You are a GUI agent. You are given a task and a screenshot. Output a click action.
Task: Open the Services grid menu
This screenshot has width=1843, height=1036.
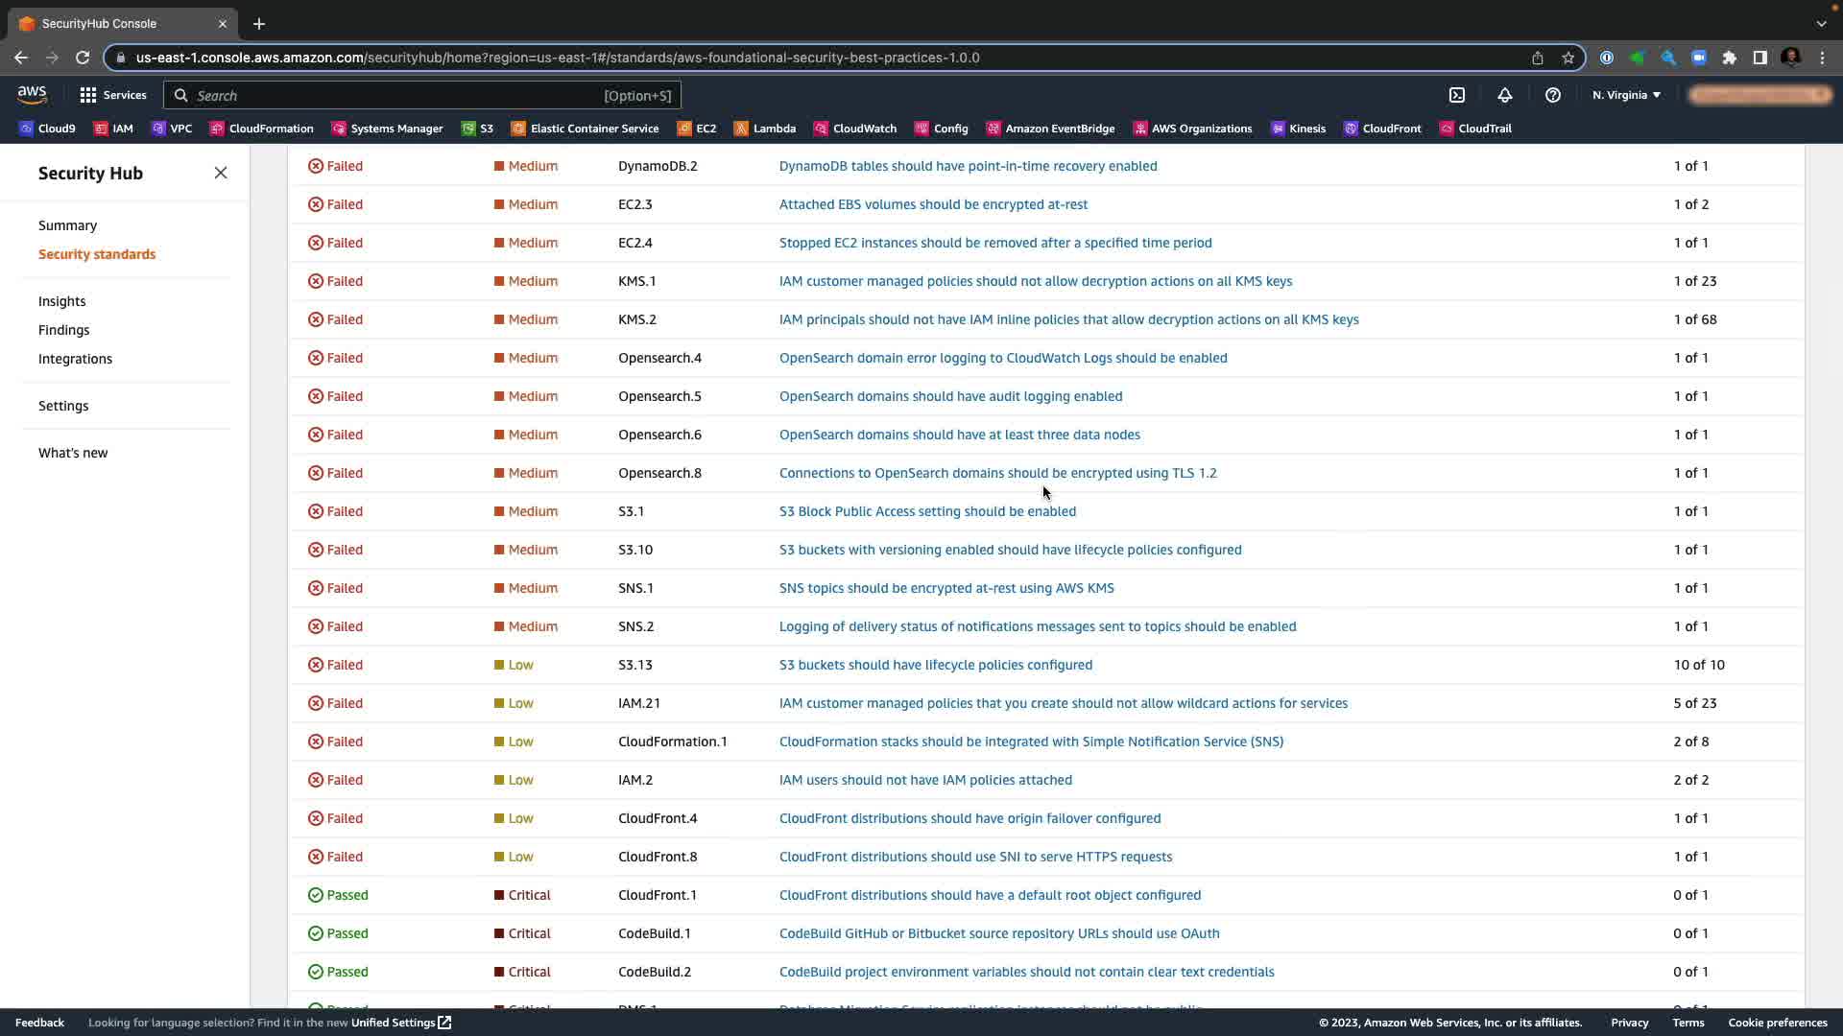113,95
